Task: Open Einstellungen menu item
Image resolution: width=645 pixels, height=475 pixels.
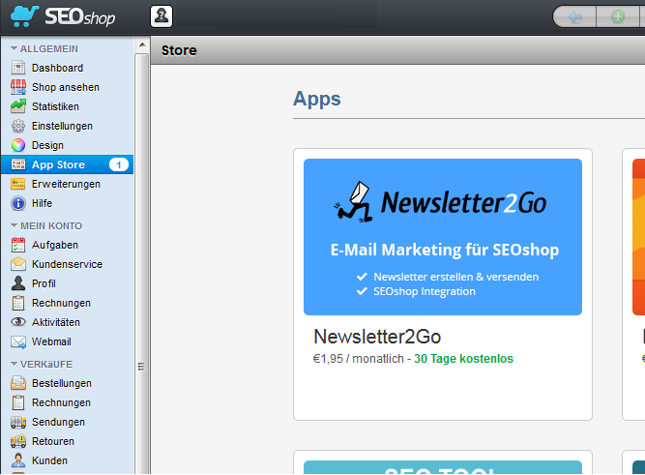Action: [62, 126]
